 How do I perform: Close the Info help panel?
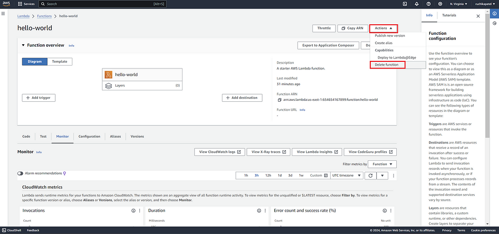(x=478, y=16)
